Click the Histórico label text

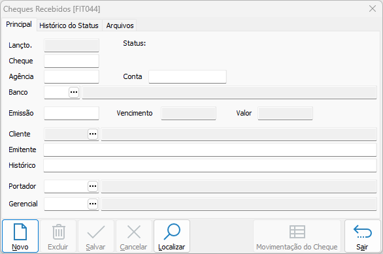click(22, 165)
